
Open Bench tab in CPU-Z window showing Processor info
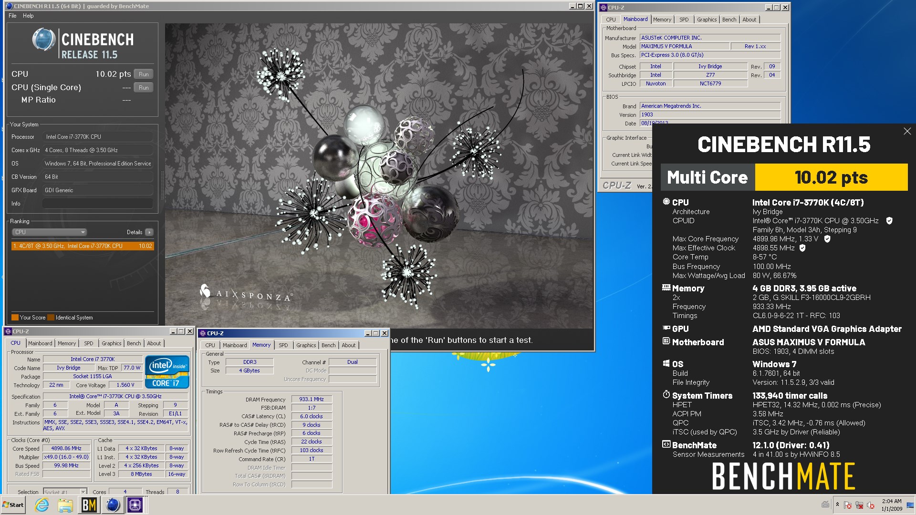coord(134,343)
